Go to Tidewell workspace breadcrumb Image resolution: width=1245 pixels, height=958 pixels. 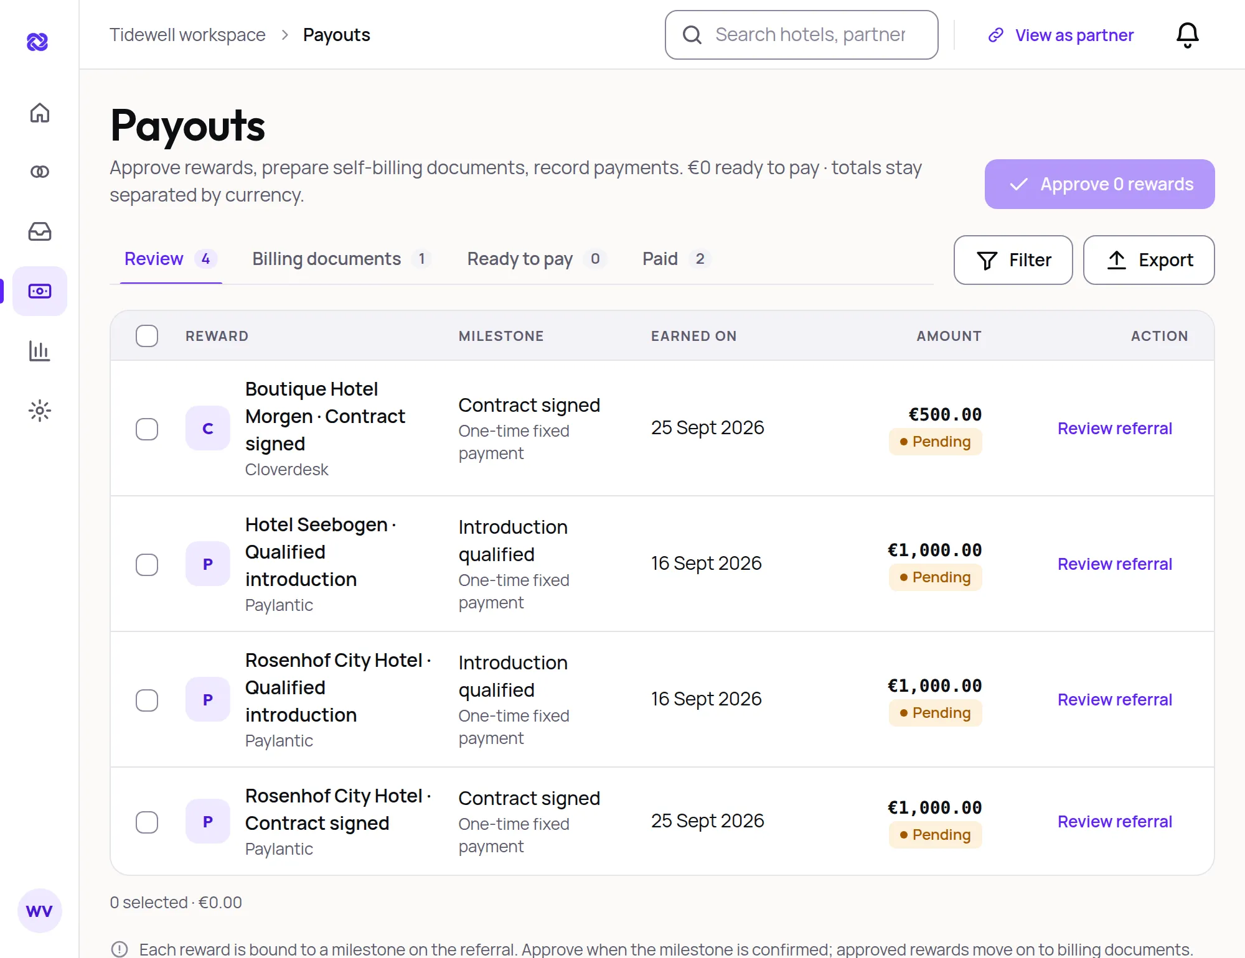187,35
